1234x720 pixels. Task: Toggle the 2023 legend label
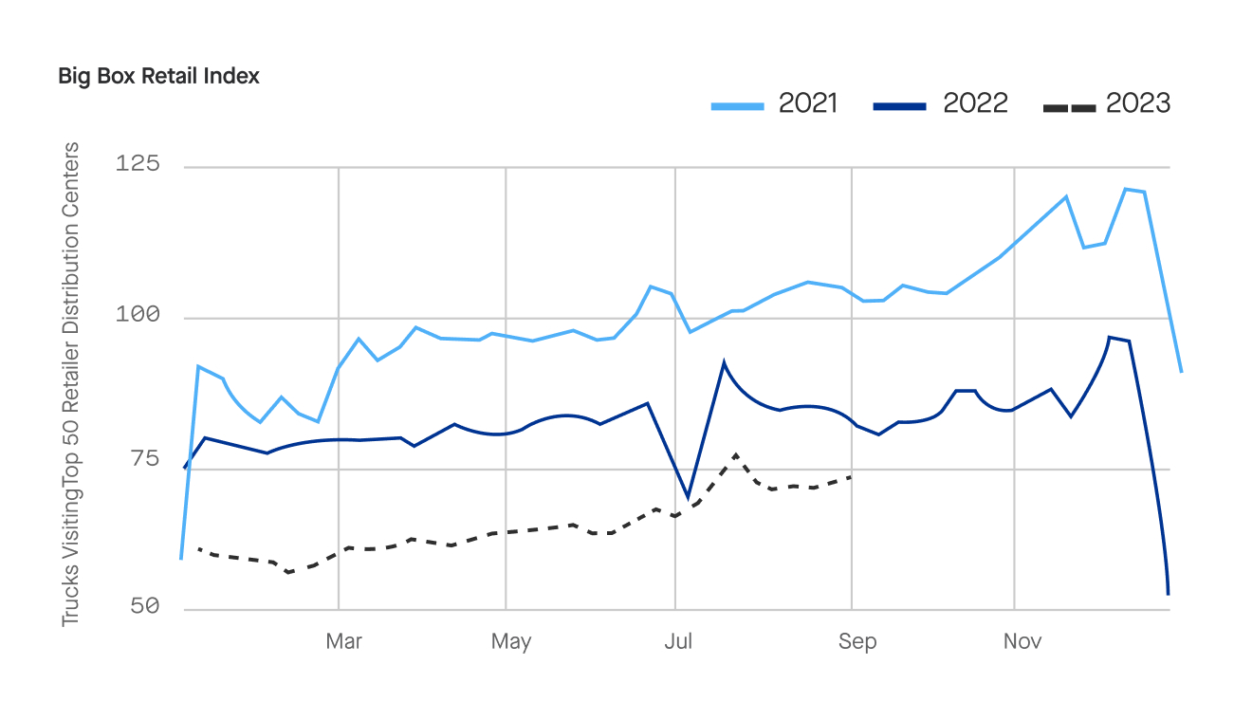pyautogui.click(x=1138, y=103)
